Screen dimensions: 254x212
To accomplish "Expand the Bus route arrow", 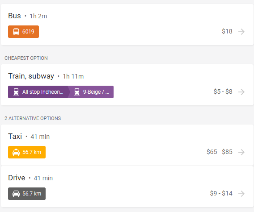I will pyautogui.click(x=241, y=32).
